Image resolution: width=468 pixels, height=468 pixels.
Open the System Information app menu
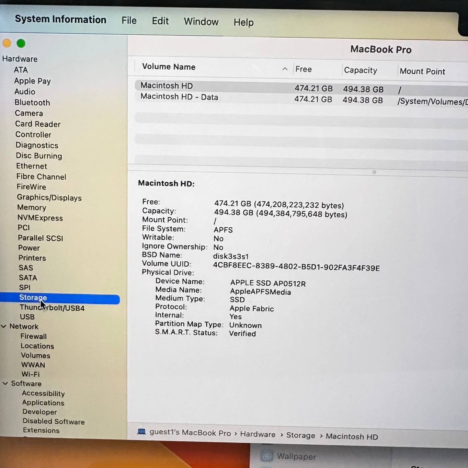[x=61, y=19]
